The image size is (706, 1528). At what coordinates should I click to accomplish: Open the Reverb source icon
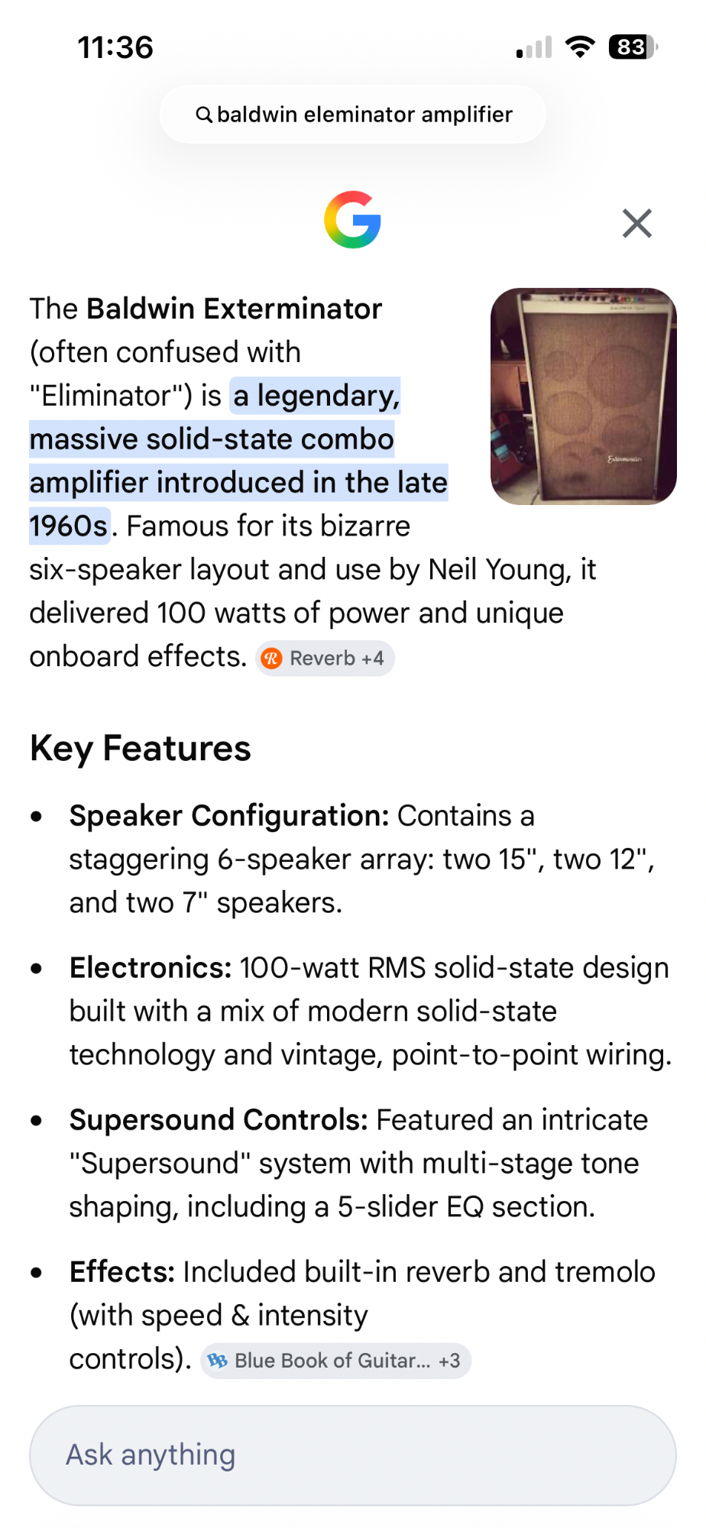click(x=271, y=658)
